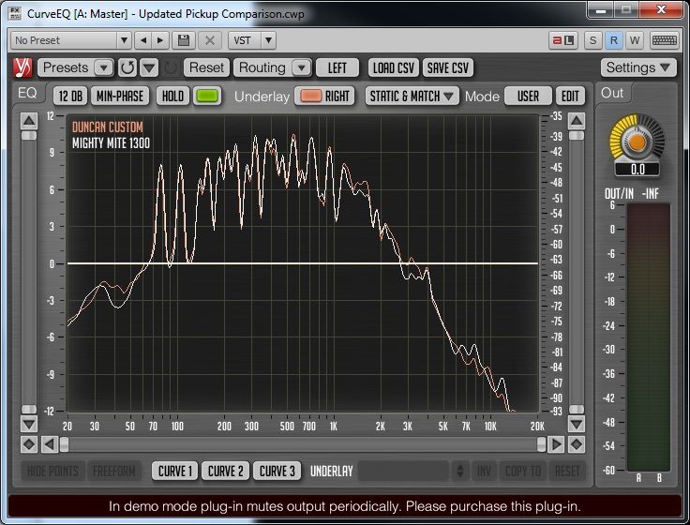Toggle the HOLD button
The height and width of the screenshot is (525, 690).
(x=172, y=96)
